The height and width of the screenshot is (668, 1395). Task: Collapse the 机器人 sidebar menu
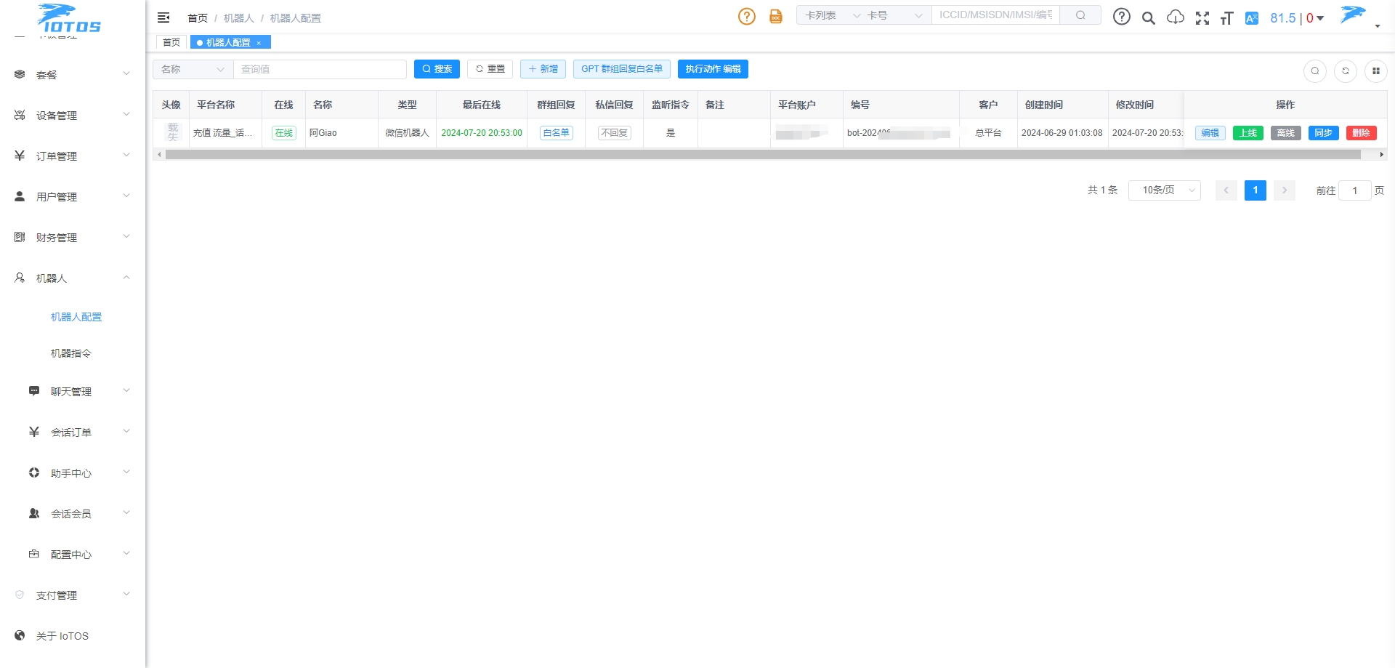73,278
